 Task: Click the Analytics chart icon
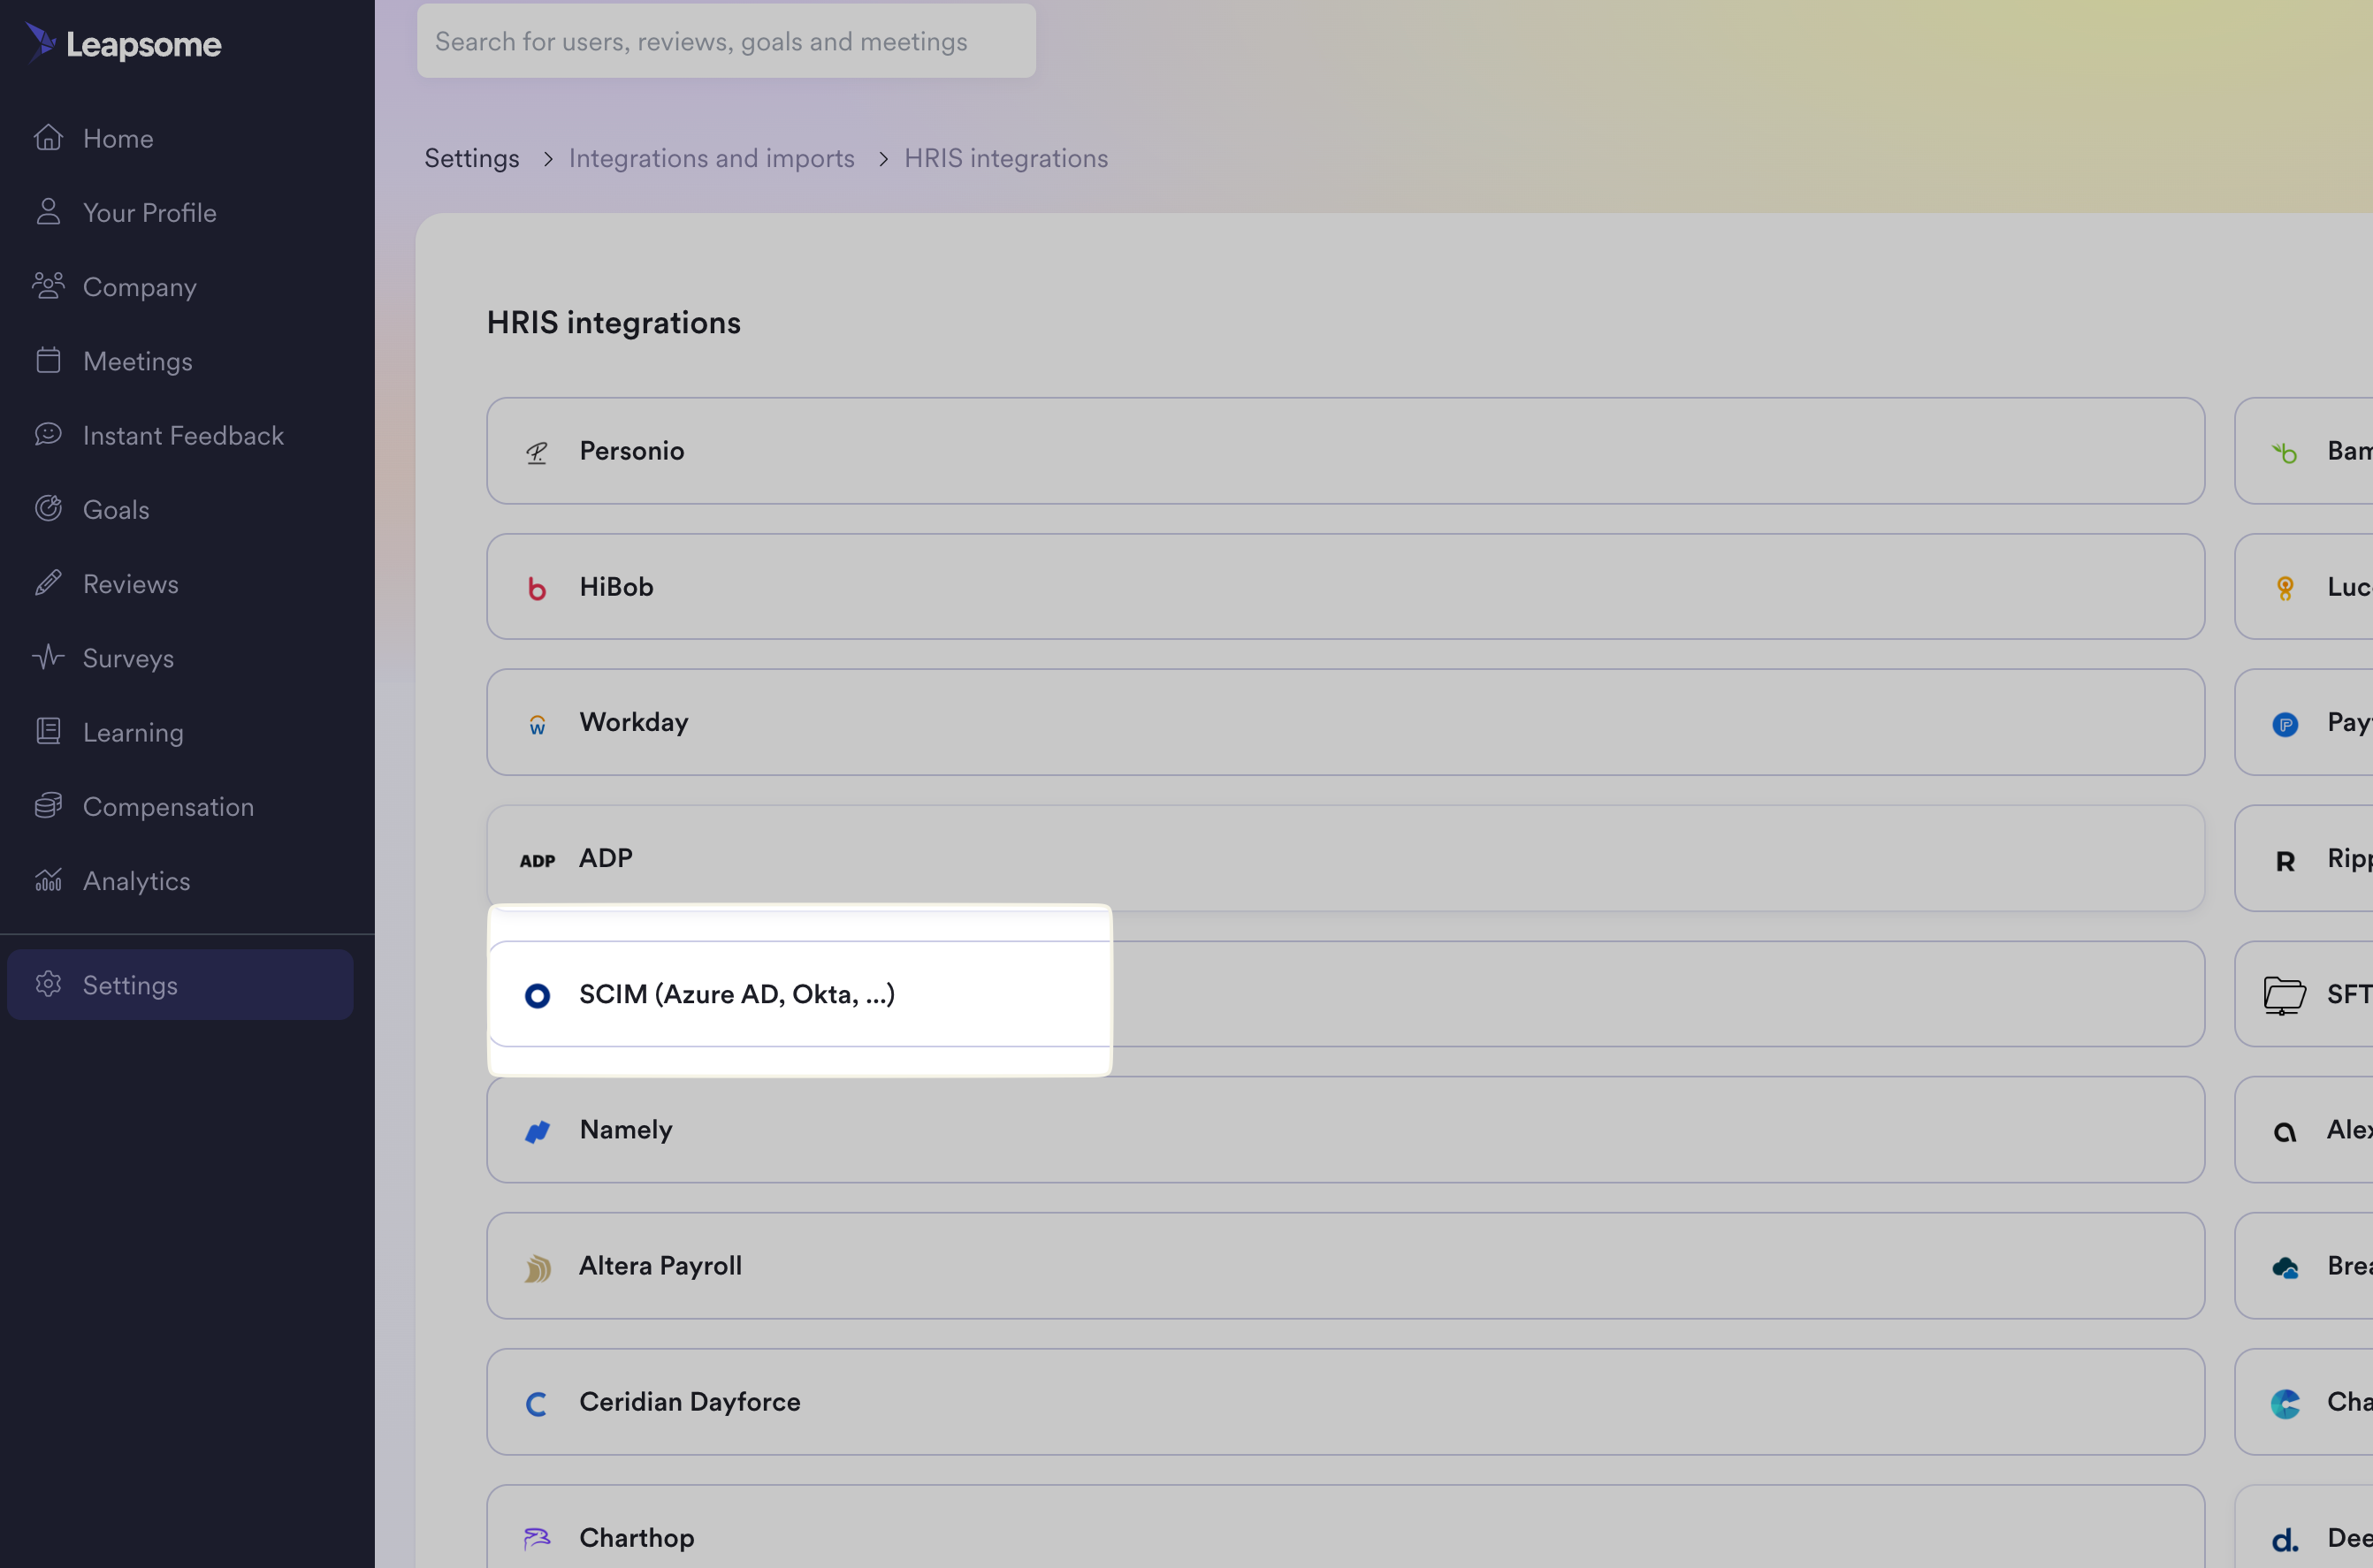(x=48, y=880)
